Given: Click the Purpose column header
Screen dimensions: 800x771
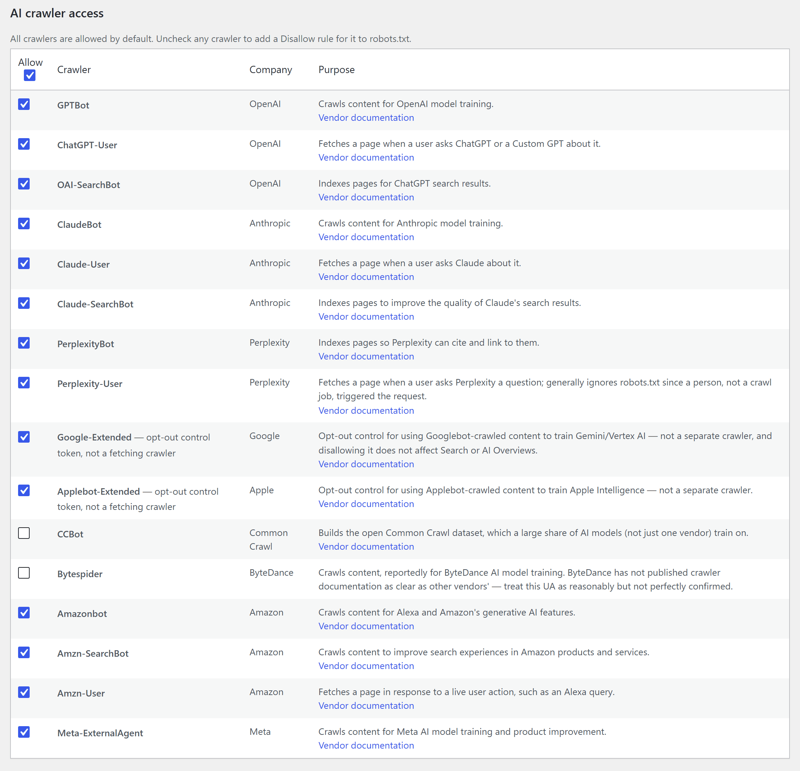Looking at the screenshot, I should click(336, 70).
